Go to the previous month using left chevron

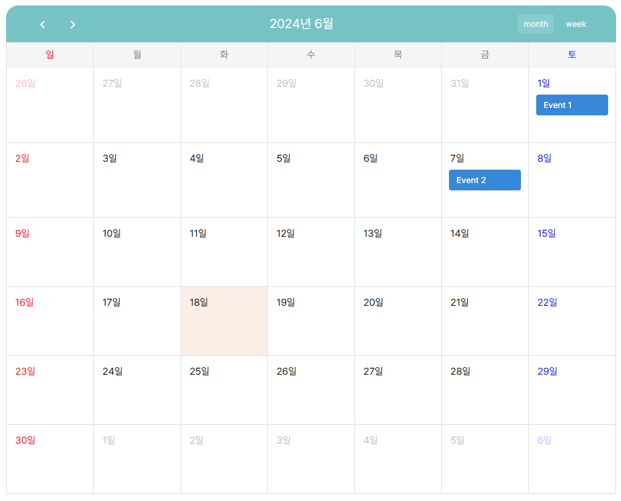click(42, 24)
